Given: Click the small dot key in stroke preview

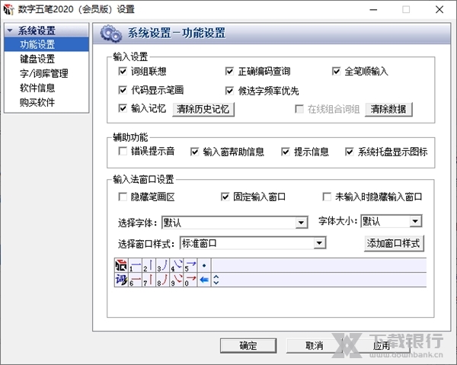Looking at the screenshot, I should click(x=204, y=265).
